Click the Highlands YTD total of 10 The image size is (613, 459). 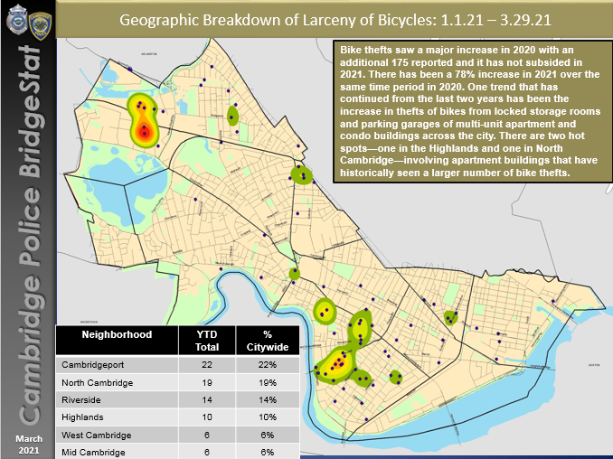pos(207,417)
